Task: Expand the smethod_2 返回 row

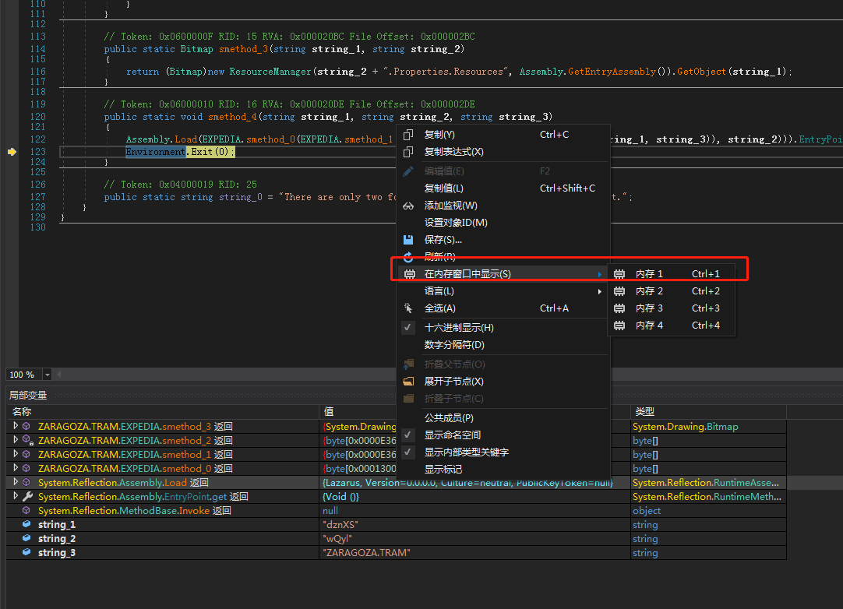Action: tap(16, 440)
